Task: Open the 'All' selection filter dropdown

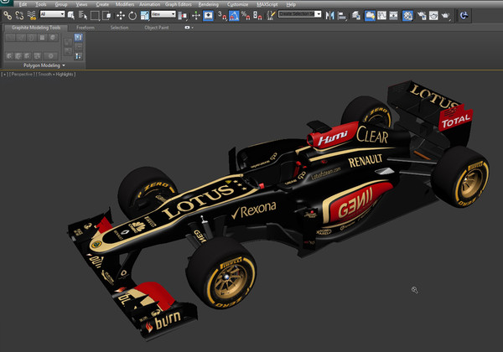Action: [52, 14]
